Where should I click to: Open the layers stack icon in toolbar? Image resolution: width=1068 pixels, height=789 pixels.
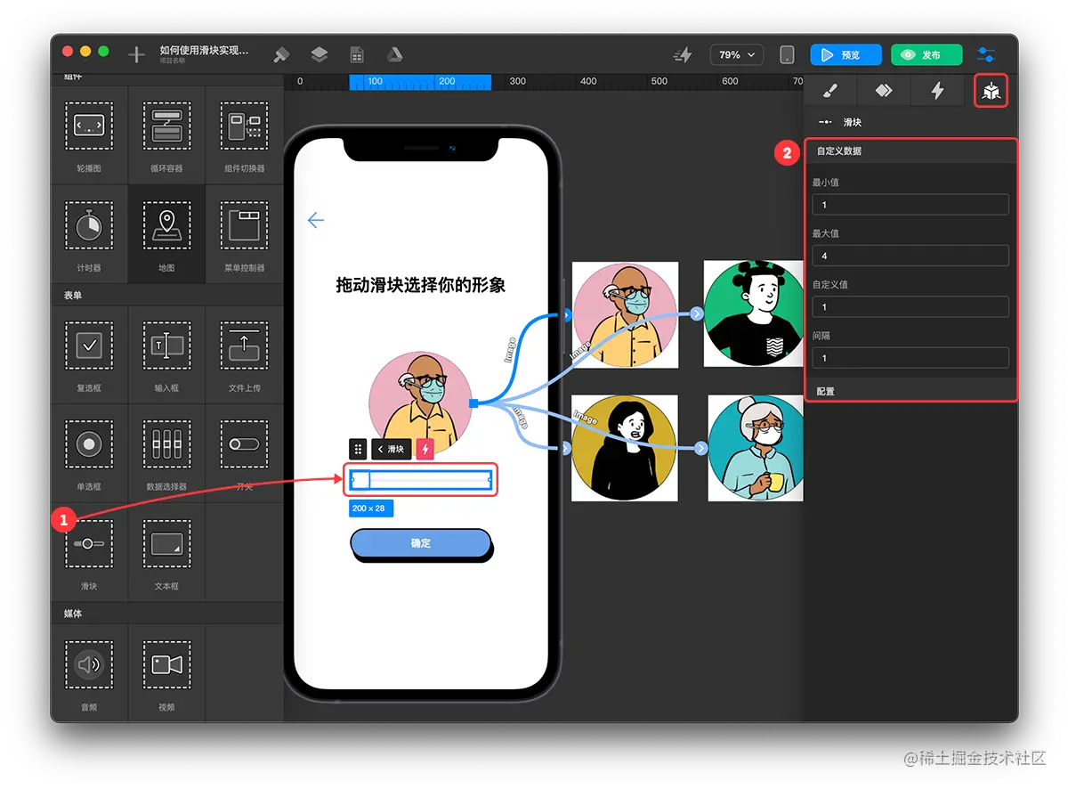pos(320,55)
